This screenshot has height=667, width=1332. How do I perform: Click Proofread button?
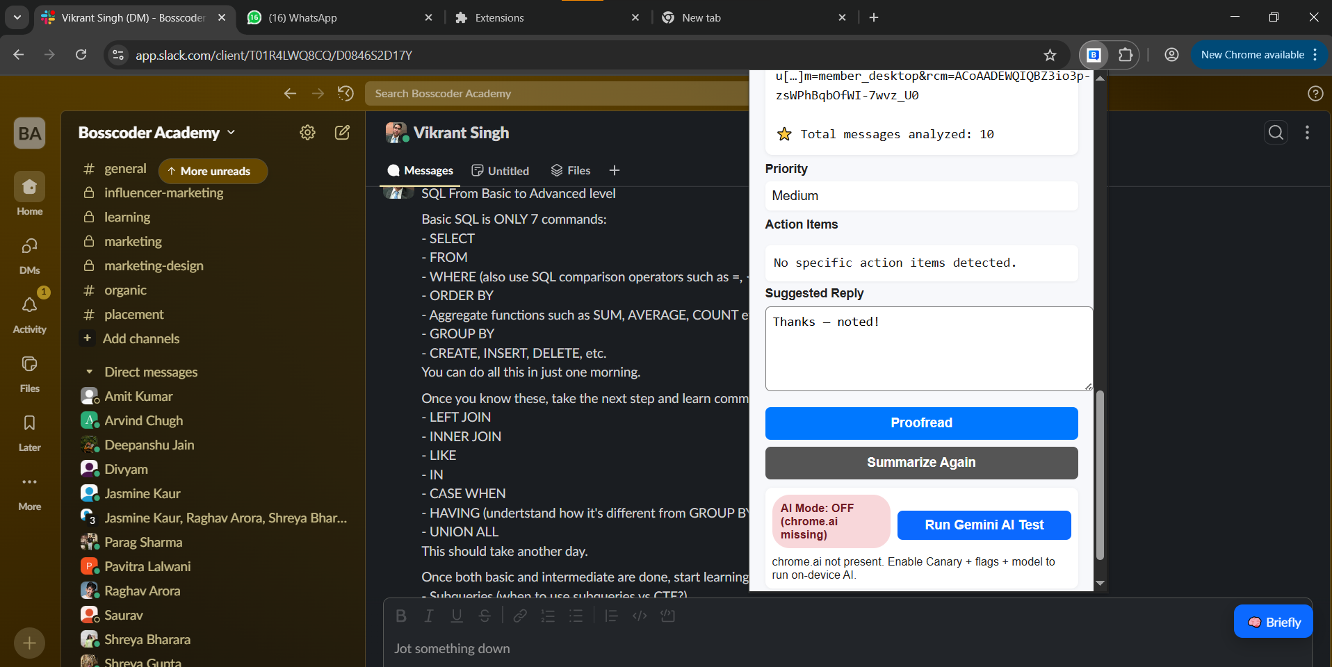click(x=921, y=423)
